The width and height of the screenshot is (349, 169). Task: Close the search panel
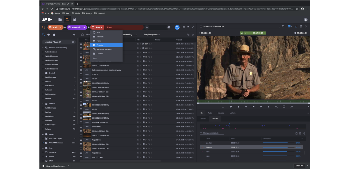pyautogui.click(x=193, y=27)
